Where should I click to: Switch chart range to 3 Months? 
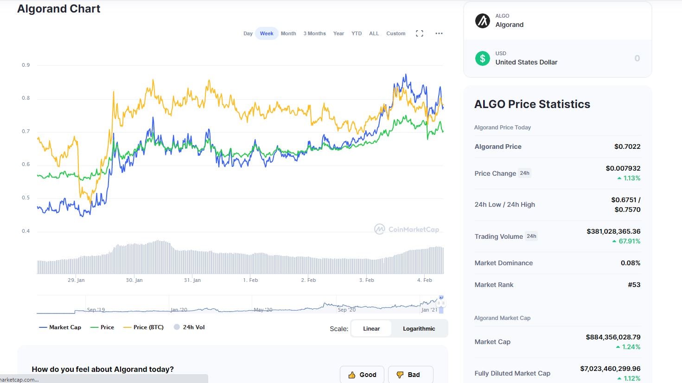pos(314,33)
